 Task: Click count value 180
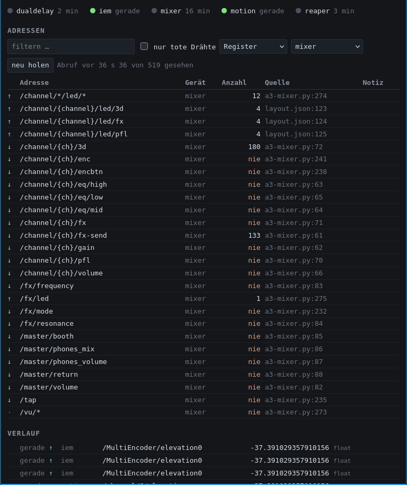(x=254, y=146)
